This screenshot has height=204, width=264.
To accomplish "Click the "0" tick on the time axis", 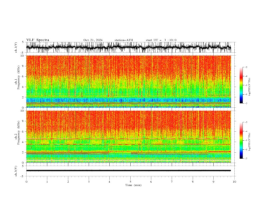I will coord(26,182).
